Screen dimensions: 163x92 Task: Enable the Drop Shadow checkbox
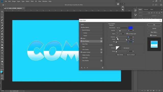tap(81, 61)
